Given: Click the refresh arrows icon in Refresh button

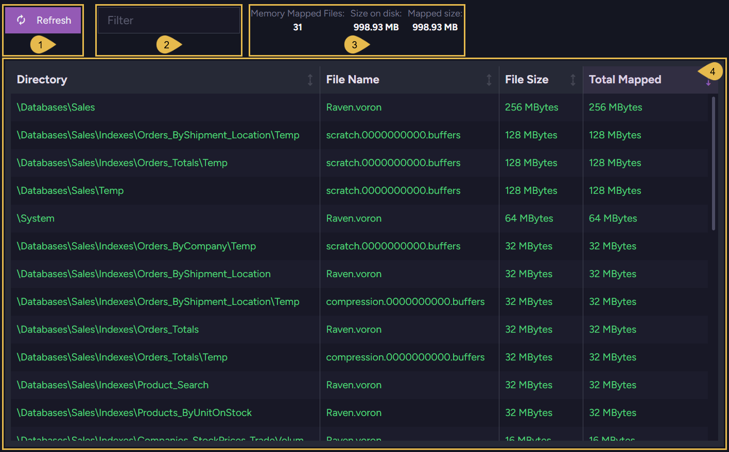Looking at the screenshot, I should tap(21, 20).
